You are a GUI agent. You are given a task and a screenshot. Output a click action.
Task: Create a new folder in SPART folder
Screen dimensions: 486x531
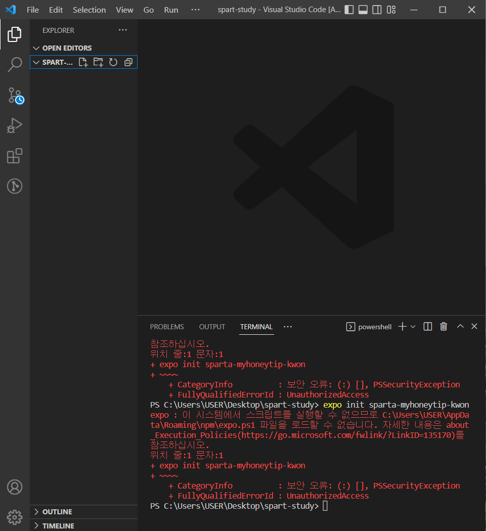click(98, 62)
